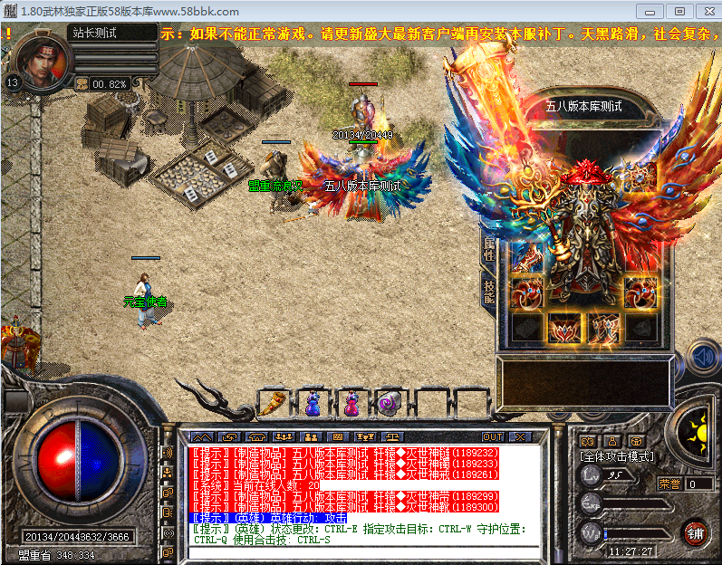
Task: Click the red and blue HP/MP orb
Action: (x=79, y=461)
